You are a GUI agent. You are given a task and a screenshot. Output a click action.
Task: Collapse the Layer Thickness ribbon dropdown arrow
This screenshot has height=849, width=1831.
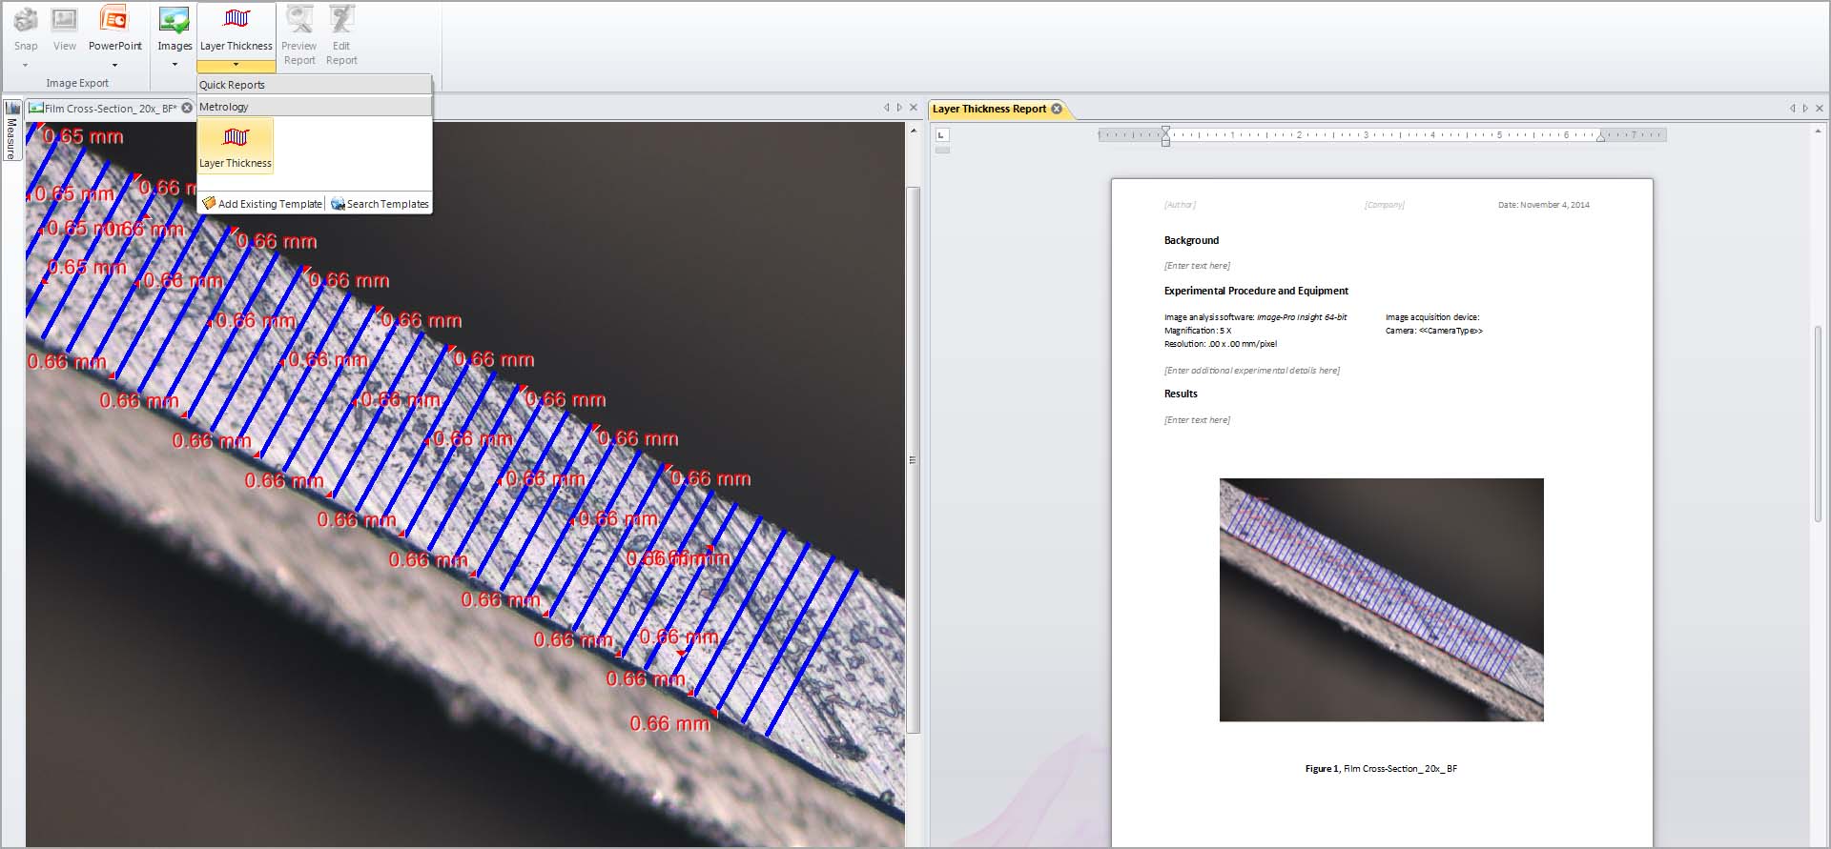236,65
